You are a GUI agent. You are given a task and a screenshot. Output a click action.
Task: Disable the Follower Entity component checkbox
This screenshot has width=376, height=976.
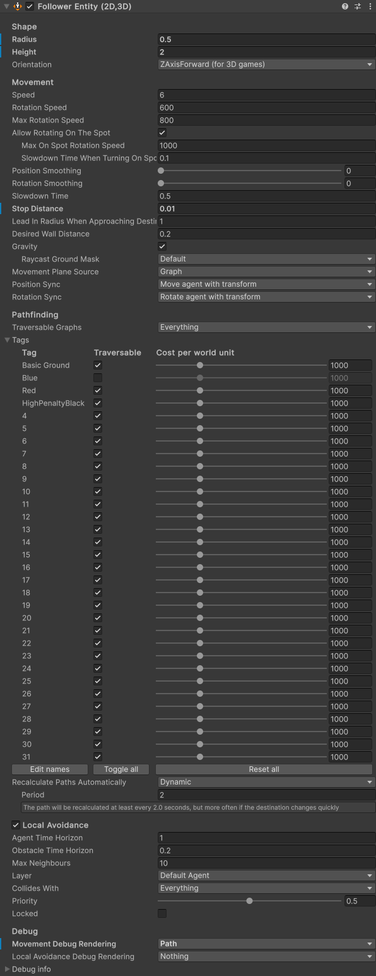(x=30, y=6)
